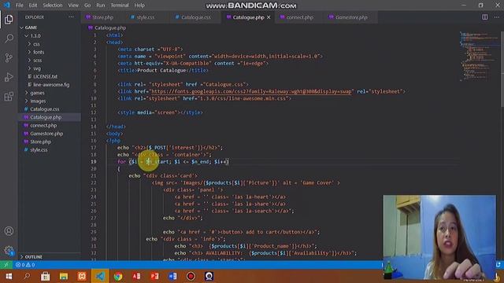Open File Explorer from taskbar
The width and height of the screenshot is (504, 283).
tap(63, 276)
